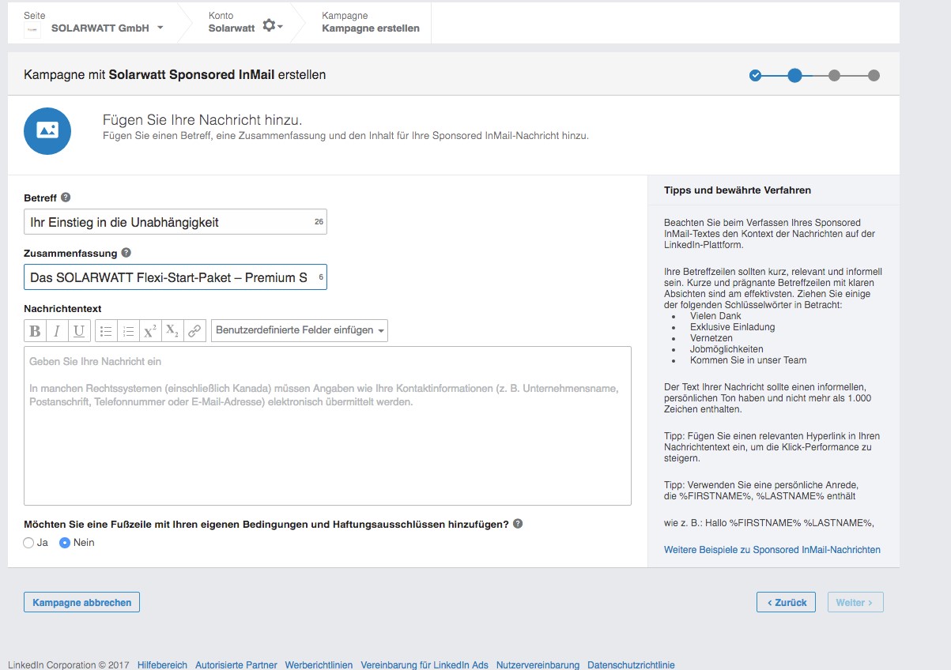
Task: Click into the Nachrichtentext message body area
Action: click(x=327, y=426)
